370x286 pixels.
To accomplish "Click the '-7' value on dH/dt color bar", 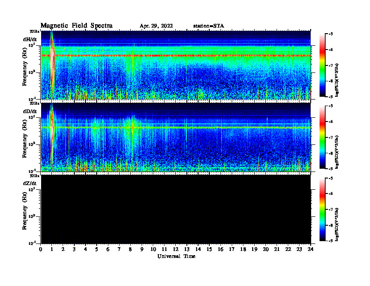I will (331, 65).
